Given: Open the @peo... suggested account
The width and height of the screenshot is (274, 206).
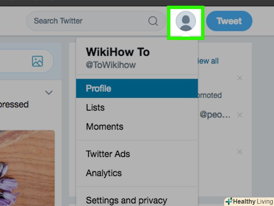Looking at the screenshot, I should coord(215,115).
